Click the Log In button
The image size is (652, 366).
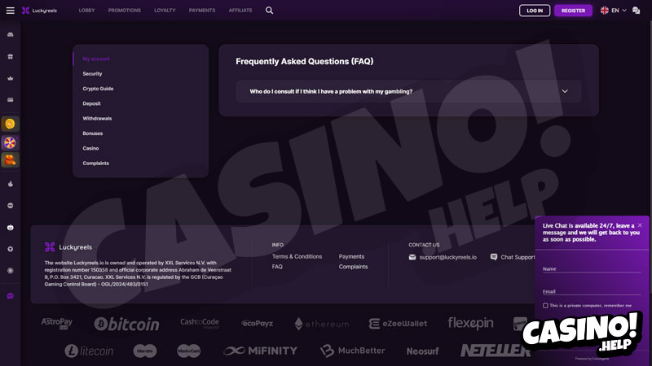tap(535, 11)
